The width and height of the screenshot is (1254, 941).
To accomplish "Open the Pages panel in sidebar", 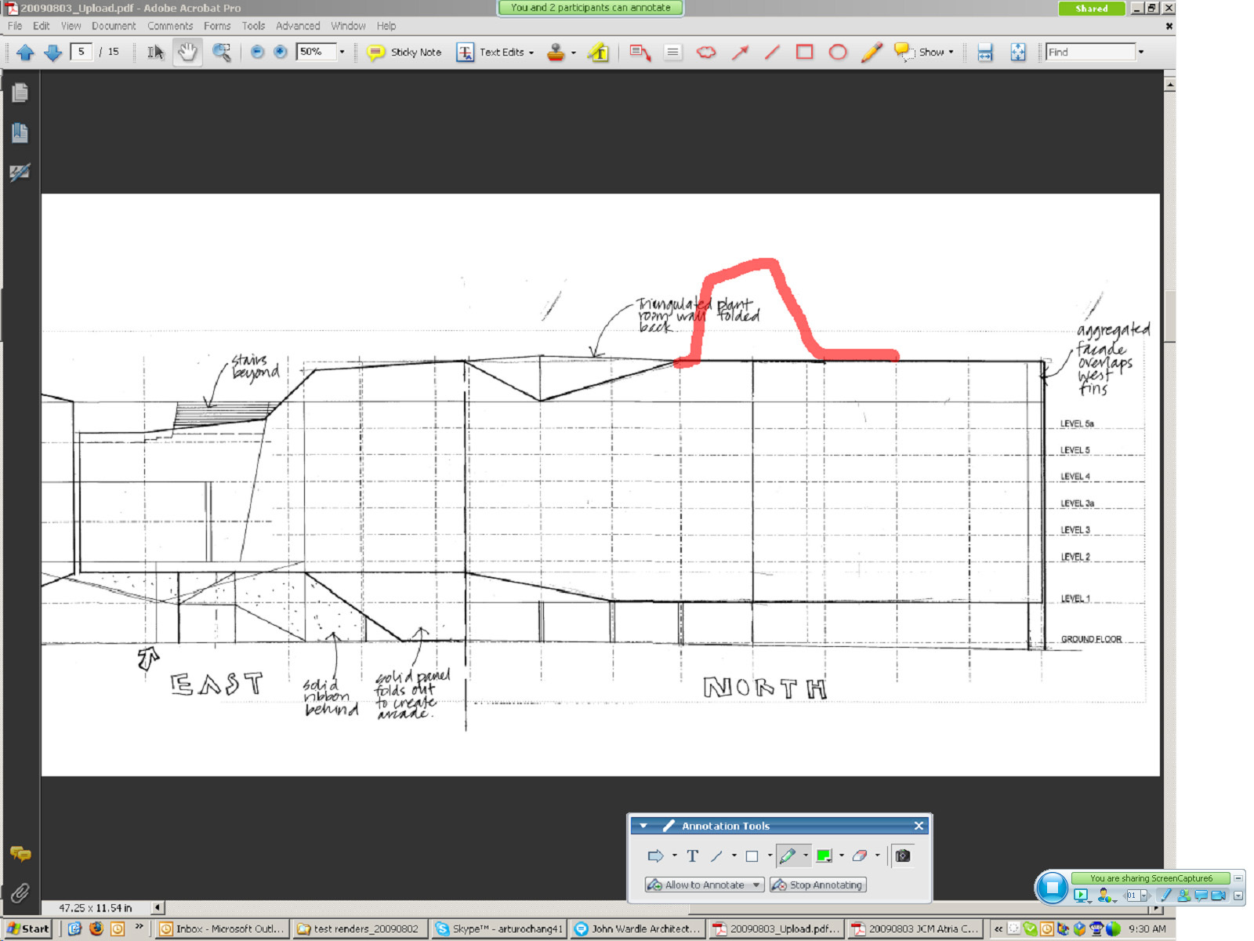I will (20, 93).
